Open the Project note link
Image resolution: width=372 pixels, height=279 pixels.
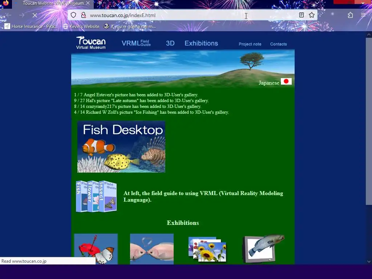tap(250, 44)
